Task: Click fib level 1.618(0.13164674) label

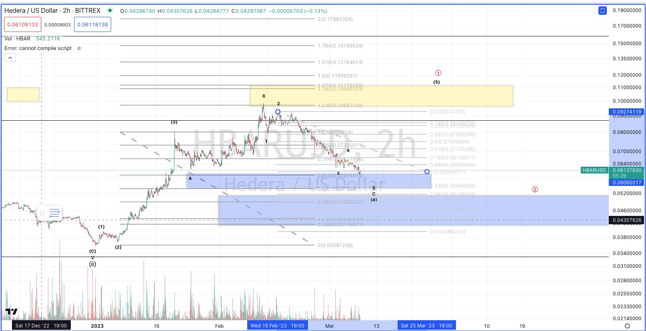Action: click(340, 62)
